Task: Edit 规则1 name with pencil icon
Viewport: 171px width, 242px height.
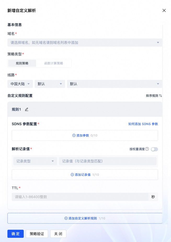Action: pyautogui.click(x=27, y=109)
